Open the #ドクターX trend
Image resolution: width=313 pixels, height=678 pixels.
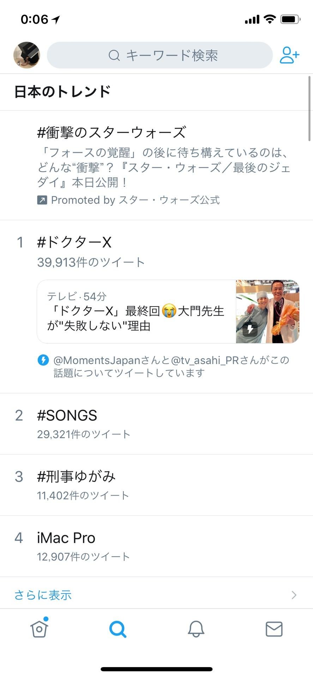point(74,242)
